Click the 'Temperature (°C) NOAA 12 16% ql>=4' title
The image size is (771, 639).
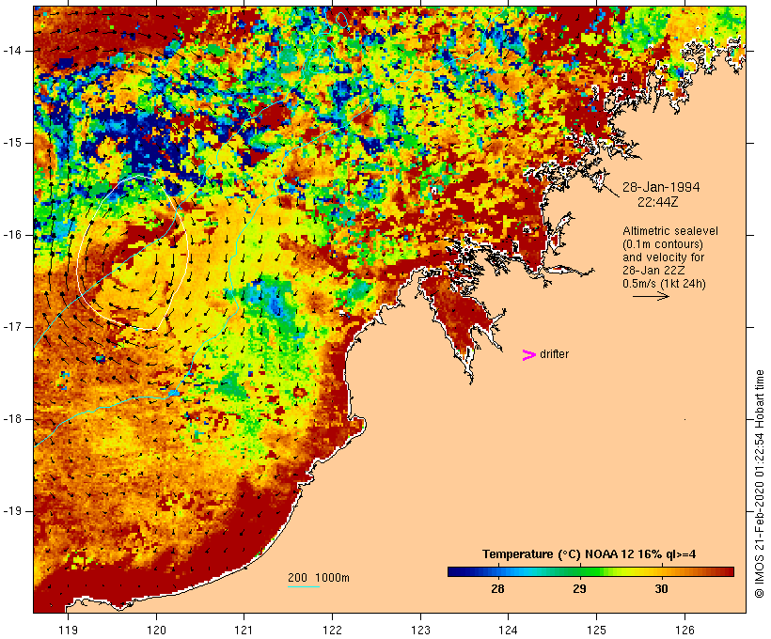(x=590, y=554)
